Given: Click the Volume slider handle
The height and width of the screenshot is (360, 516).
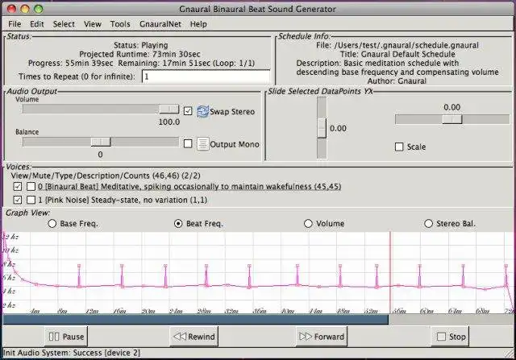Looking at the screenshot, I should (169, 109).
